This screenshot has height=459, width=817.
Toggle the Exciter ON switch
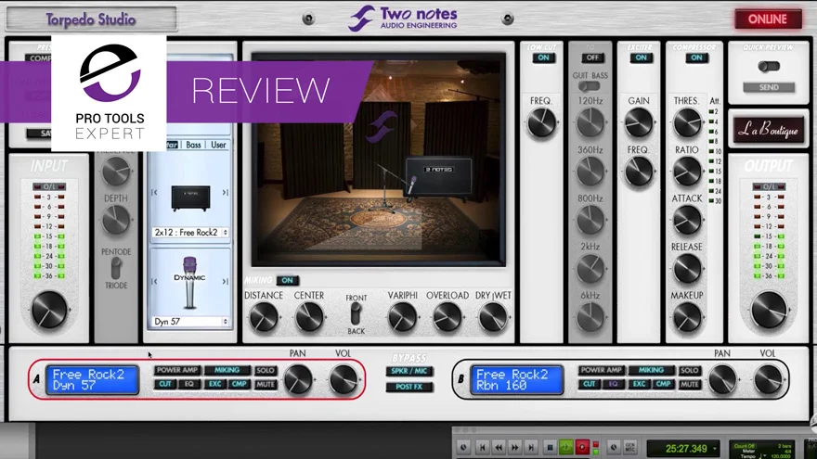(x=641, y=57)
